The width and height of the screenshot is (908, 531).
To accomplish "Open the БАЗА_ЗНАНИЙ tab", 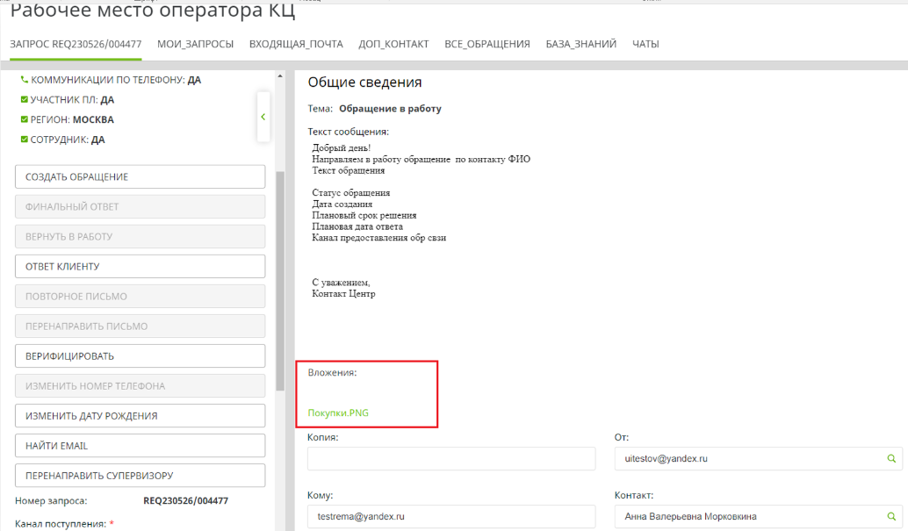I will pyautogui.click(x=580, y=44).
